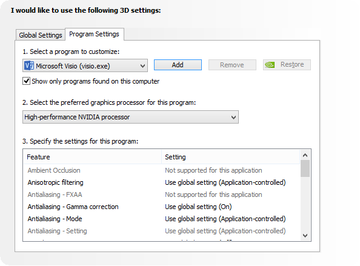Screen dimensions: 360x266
Task: Click the Restore button
Action: 287,65
